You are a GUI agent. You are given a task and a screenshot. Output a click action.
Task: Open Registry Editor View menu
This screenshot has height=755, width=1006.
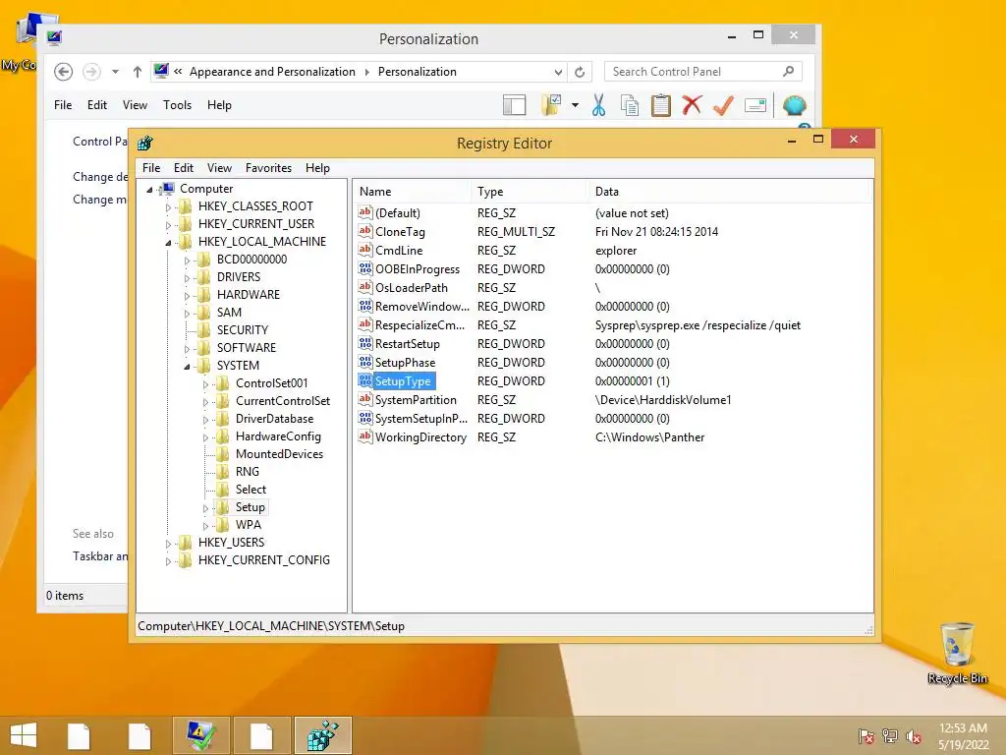(219, 167)
